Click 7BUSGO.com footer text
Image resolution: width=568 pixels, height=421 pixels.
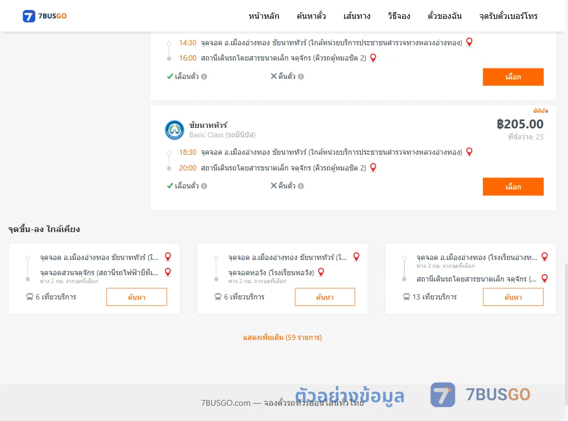282,403
